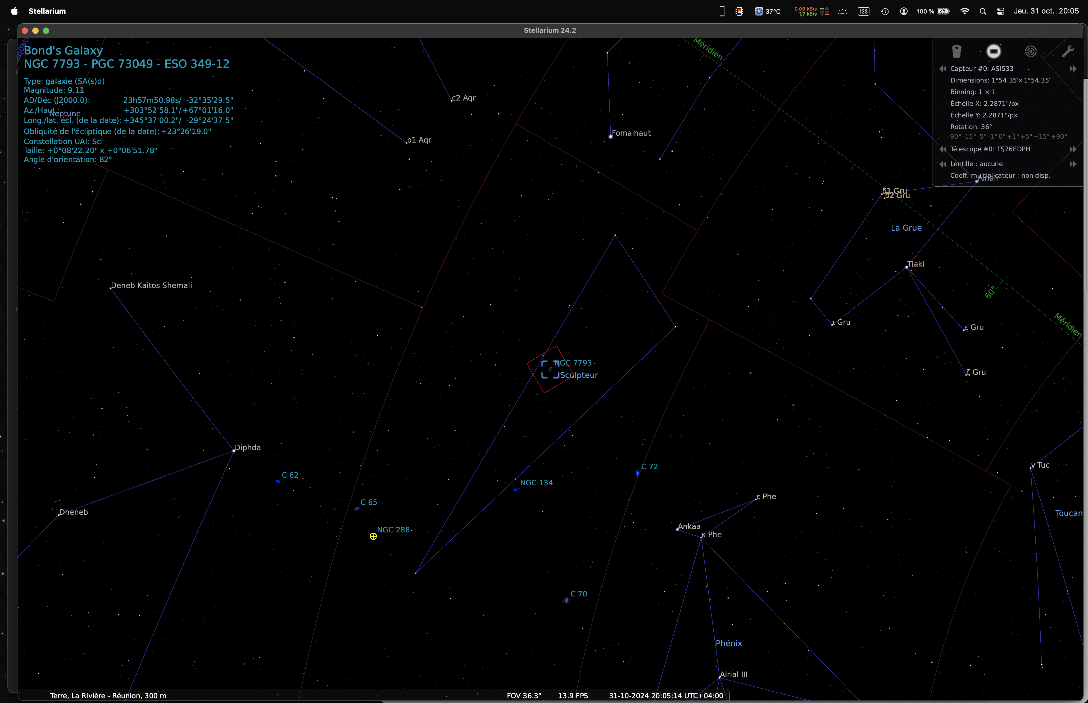
Task: Select the NGC 288 yellow cluster marker
Action: (373, 536)
